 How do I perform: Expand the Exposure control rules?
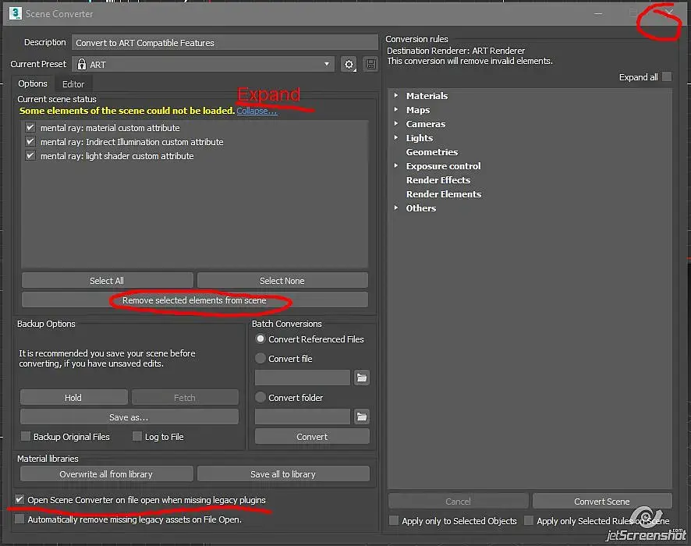tap(395, 165)
